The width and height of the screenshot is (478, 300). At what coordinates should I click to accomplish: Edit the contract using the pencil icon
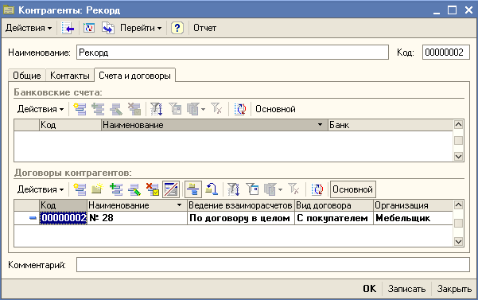(x=134, y=189)
